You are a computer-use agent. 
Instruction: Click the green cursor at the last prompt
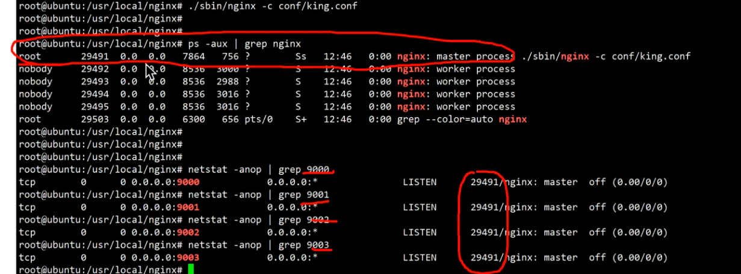pyautogui.click(x=191, y=270)
